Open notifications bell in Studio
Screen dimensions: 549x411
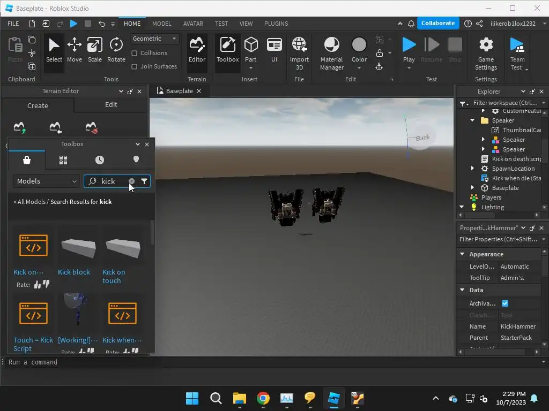(411, 24)
